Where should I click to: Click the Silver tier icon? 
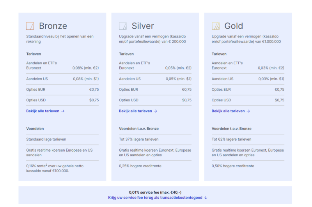(x=123, y=26)
